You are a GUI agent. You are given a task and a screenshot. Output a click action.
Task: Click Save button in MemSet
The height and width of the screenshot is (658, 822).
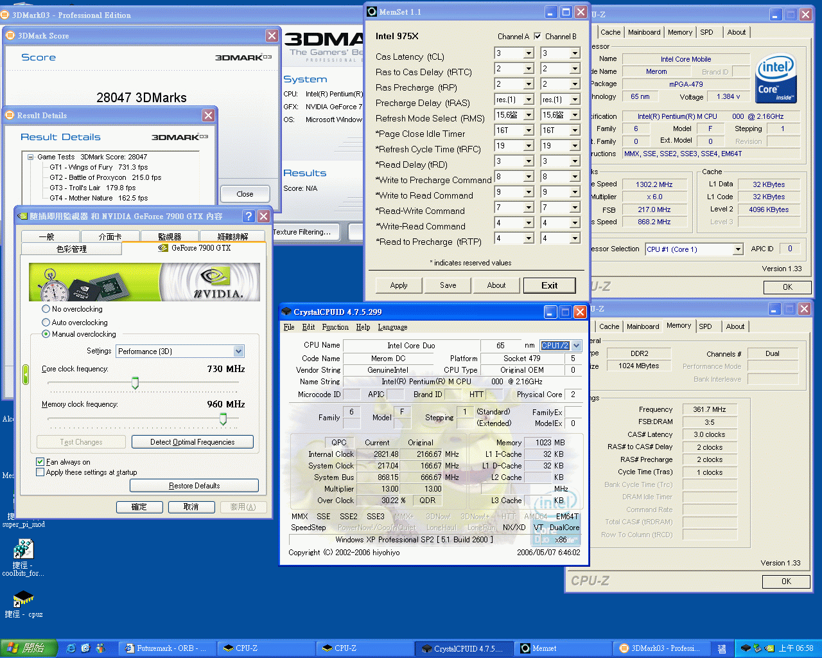pos(448,285)
